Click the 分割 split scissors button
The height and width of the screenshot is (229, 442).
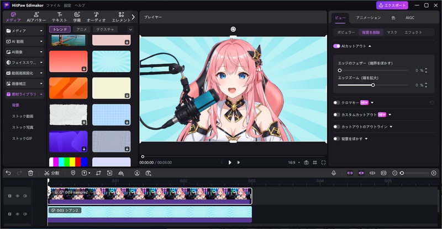coord(51,173)
